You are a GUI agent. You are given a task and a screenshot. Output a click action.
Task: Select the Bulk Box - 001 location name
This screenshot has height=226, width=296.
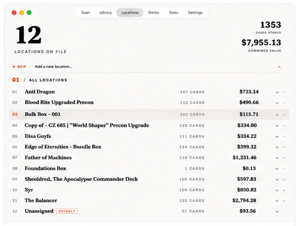point(42,114)
